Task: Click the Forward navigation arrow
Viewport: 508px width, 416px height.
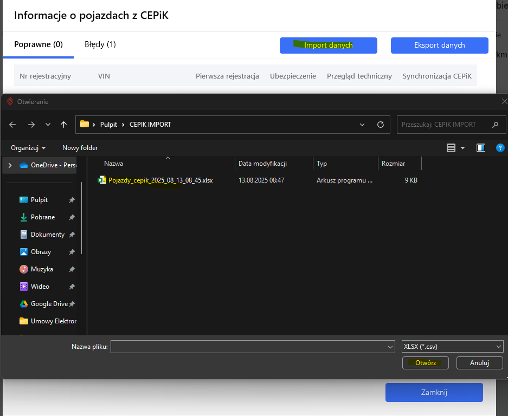Action: (31, 125)
